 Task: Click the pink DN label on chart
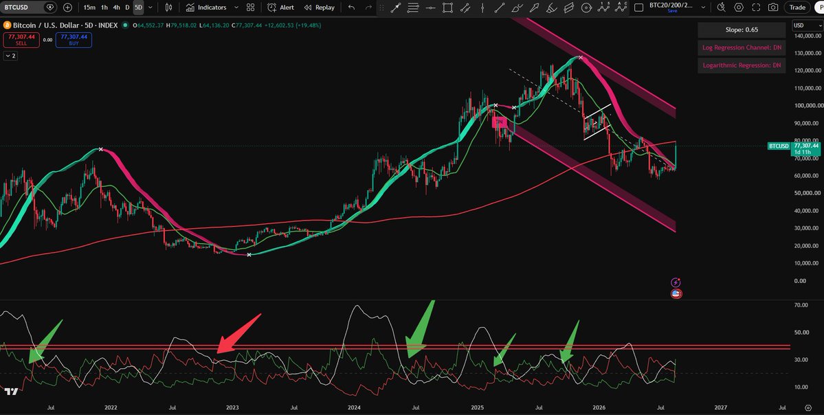(499, 122)
